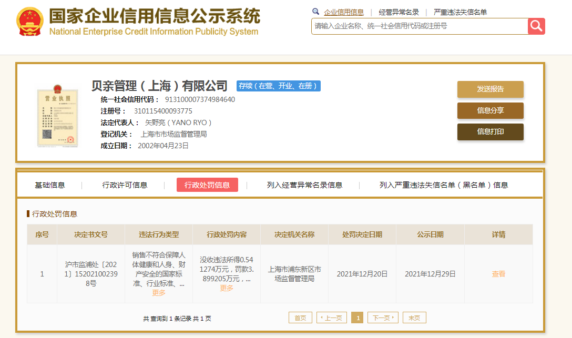Click the red search magnifier button

tap(536, 26)
